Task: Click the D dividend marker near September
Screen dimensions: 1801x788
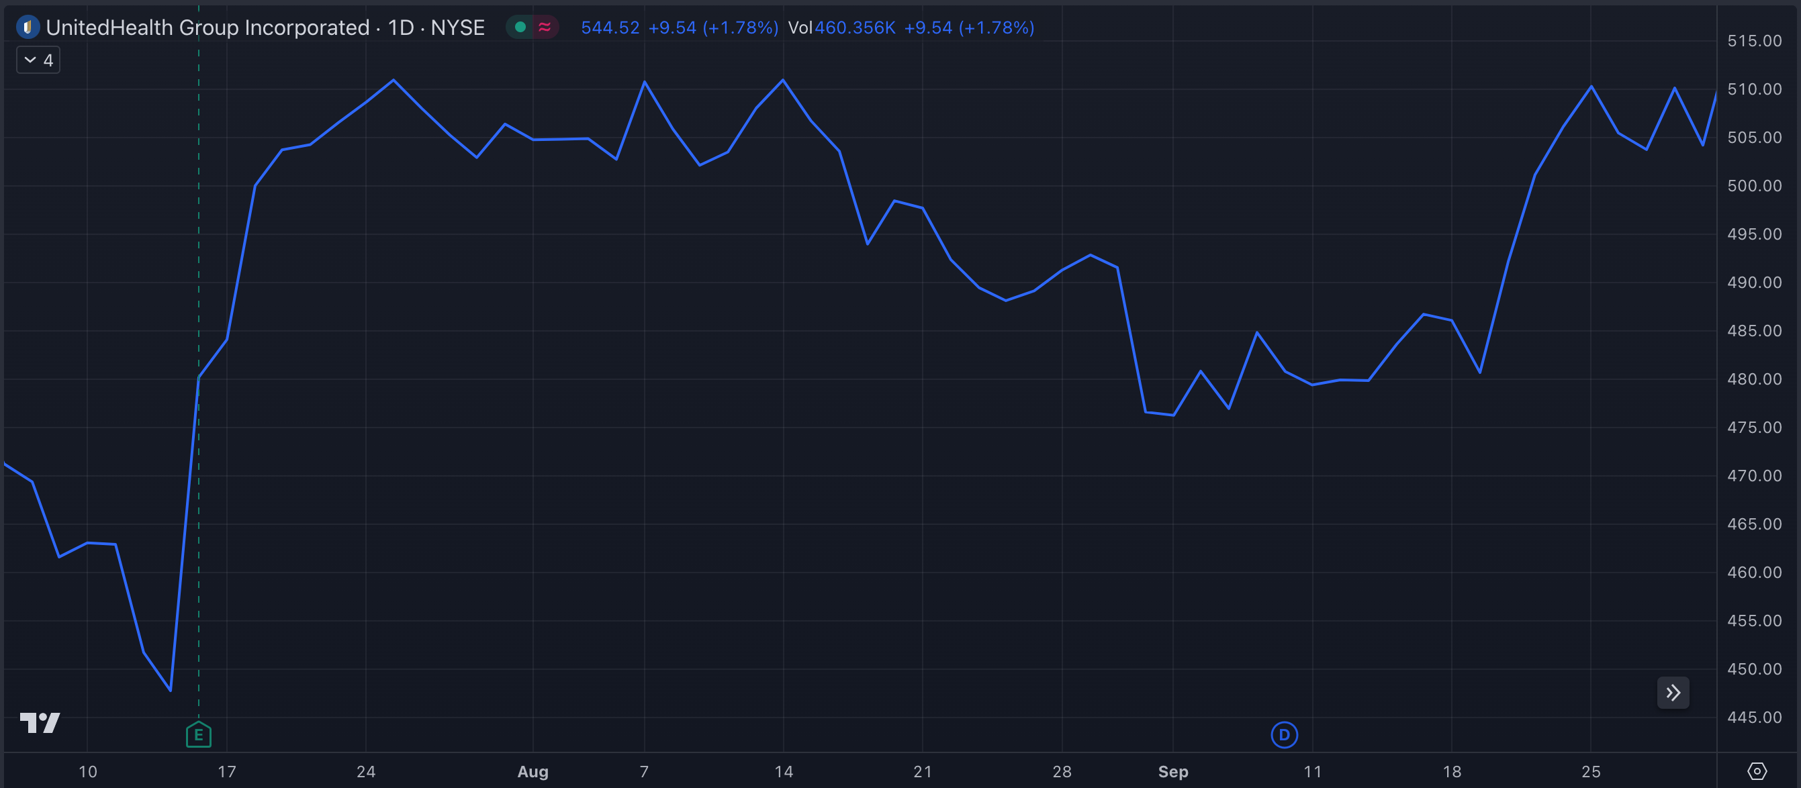Action: click(x=1284, y=735)
